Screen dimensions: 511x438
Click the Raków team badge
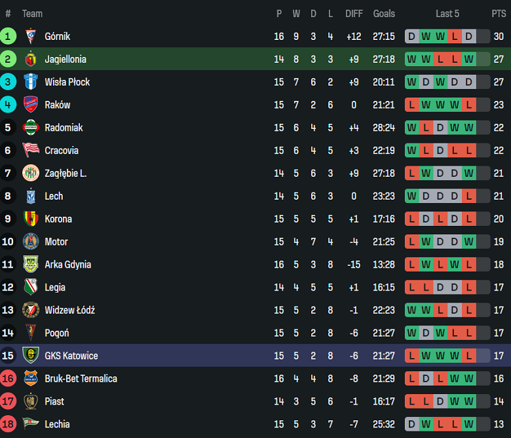pos(31,105)
